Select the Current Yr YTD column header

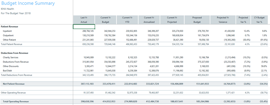tap(127, 20)
